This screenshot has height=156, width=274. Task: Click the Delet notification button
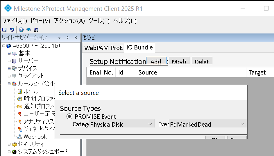click(x=202, y=61)
